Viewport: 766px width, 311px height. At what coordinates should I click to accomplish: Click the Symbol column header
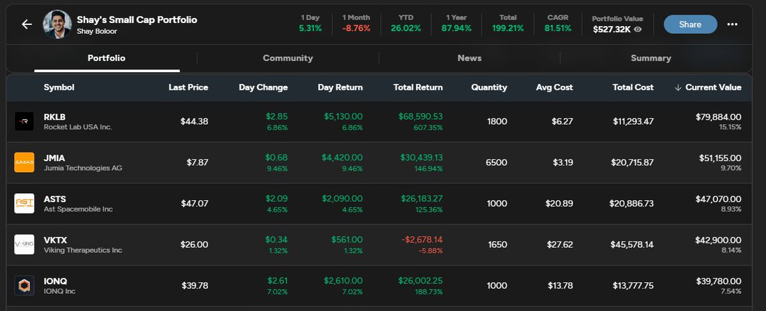(59, 87)
